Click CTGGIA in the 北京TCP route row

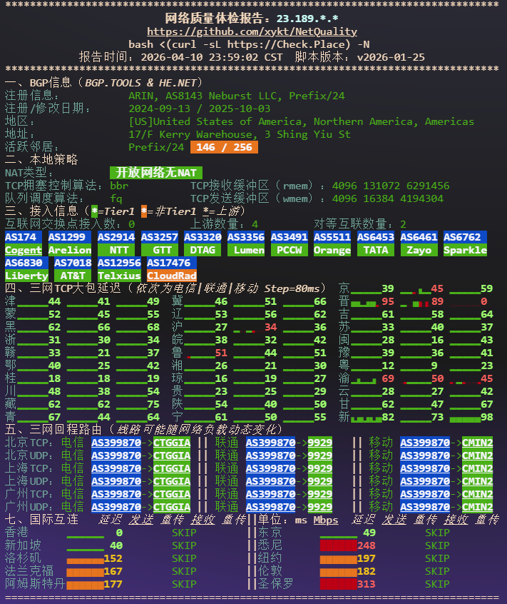[x=172, y=443]
